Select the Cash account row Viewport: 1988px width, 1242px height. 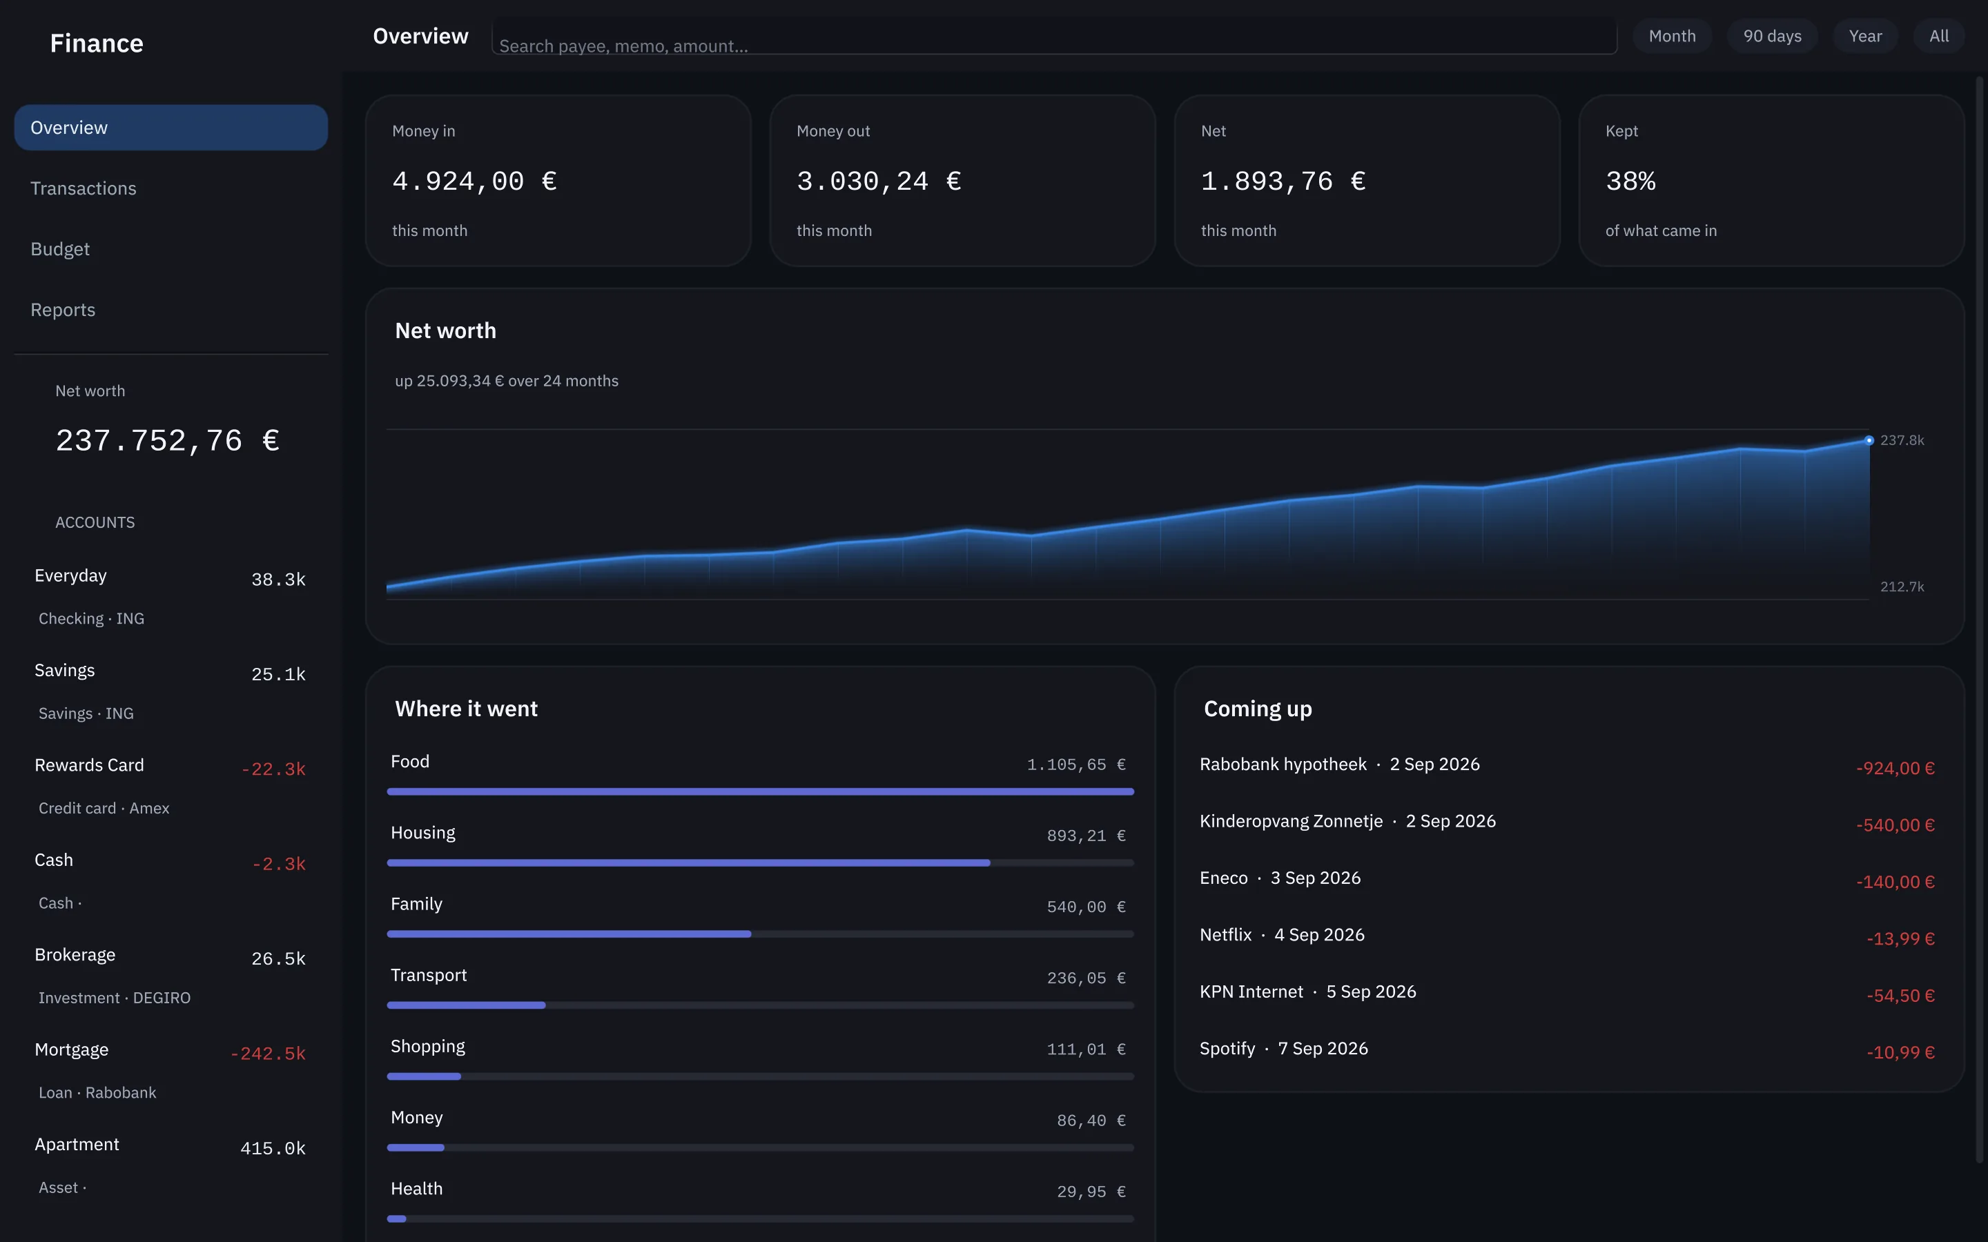point(171,880)
